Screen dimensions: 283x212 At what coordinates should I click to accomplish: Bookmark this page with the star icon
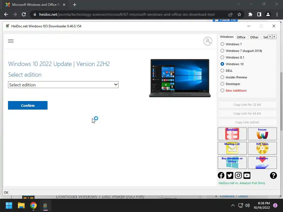point(239,14)
